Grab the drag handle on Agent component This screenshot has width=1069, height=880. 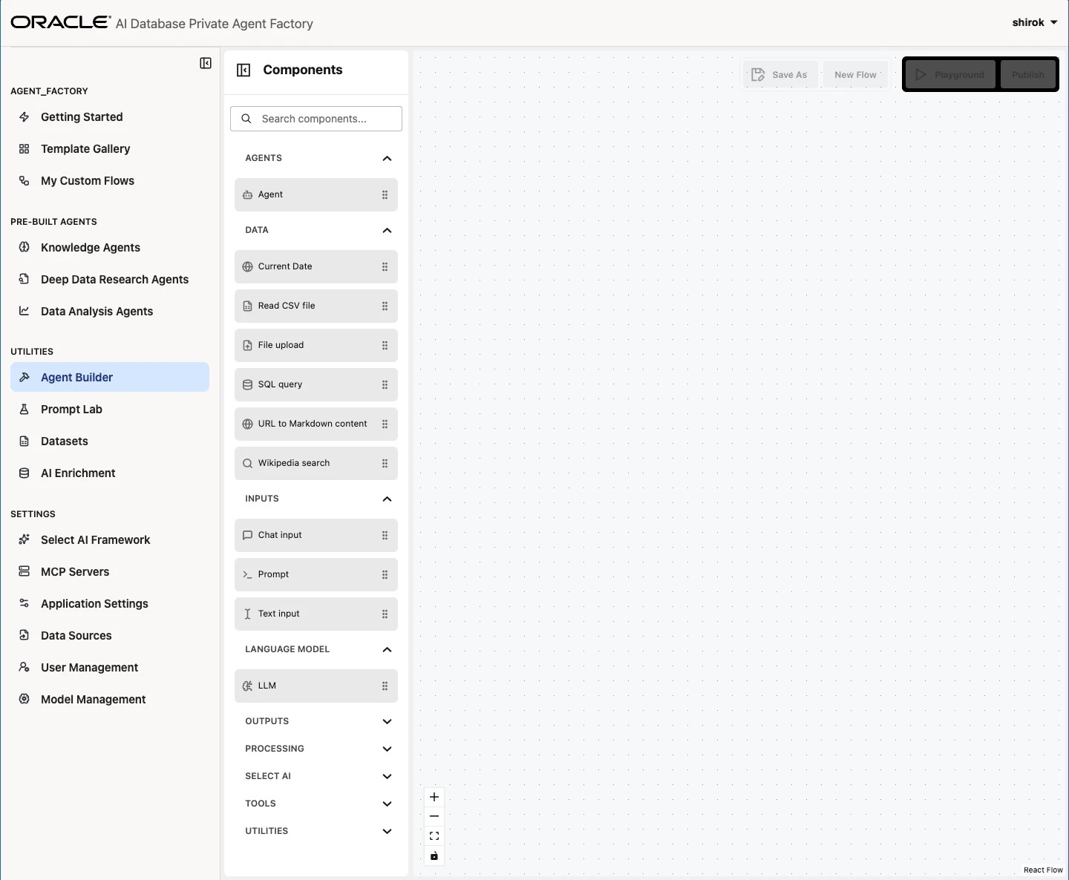[x=385, y=195]
